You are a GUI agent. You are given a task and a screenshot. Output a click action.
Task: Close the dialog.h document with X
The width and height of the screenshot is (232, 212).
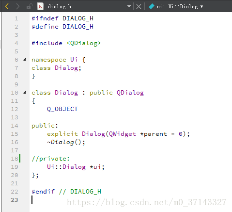tap(139, 7)
